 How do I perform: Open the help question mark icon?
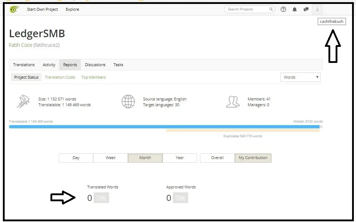pyautogui.click(x=283, y=9)
